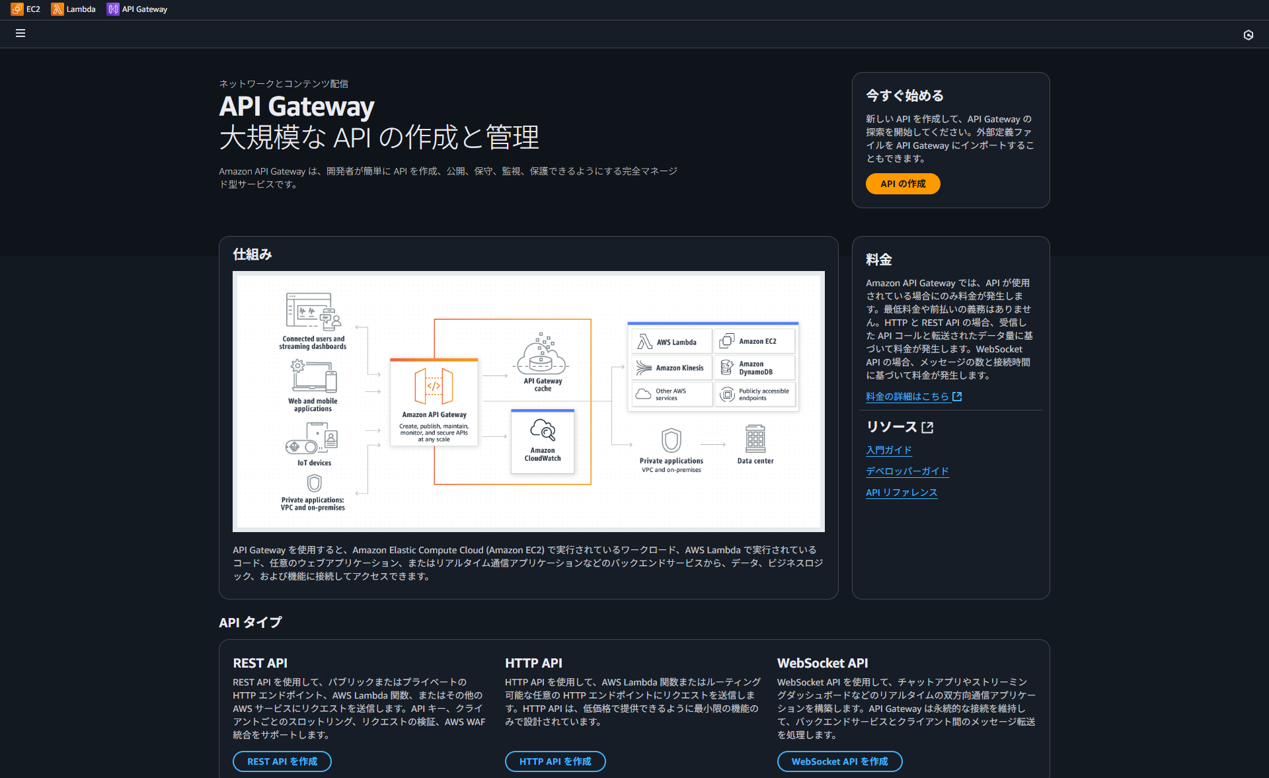Click the Publicly accessible endpoints icon
The image size is (1269, 778).
pyautogui.click(x=727, y=394)
